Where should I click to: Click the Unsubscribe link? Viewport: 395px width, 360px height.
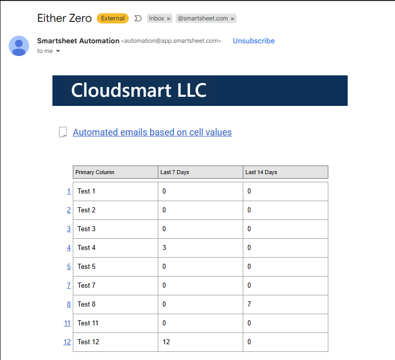pos(253,41)
